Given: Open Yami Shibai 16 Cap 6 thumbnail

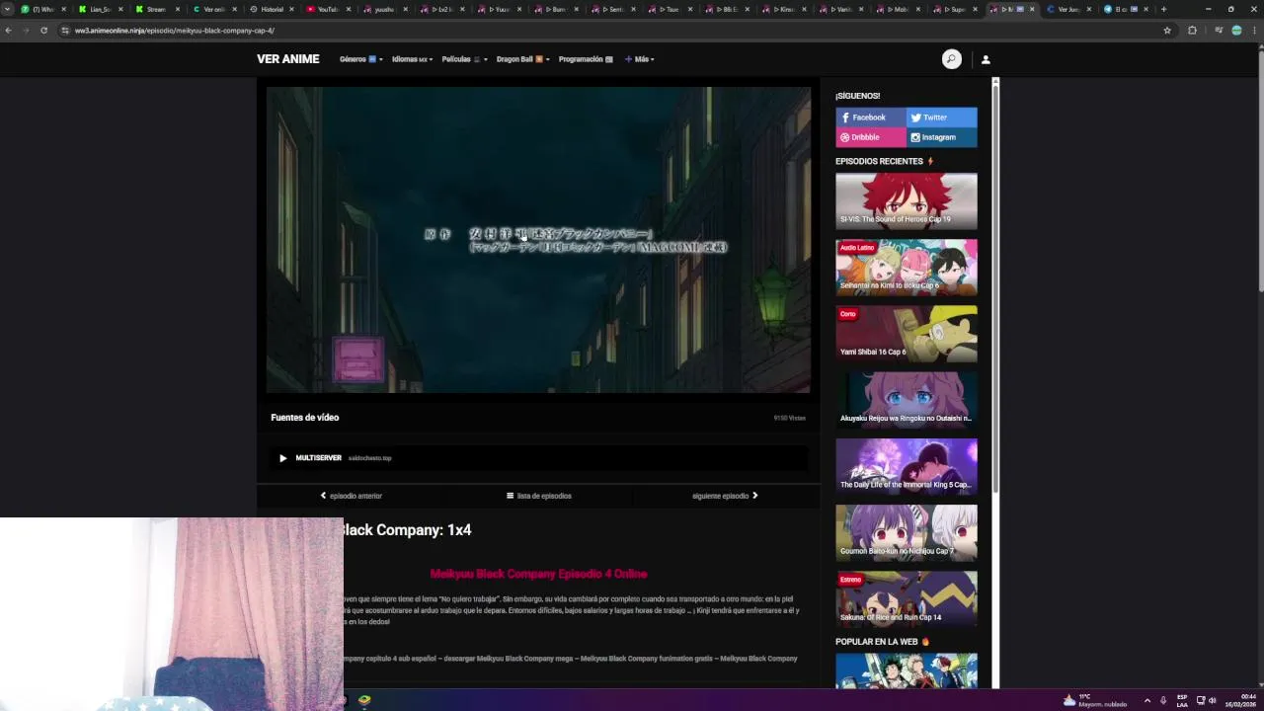Looking at the screenshot, I should coord(907,333).
